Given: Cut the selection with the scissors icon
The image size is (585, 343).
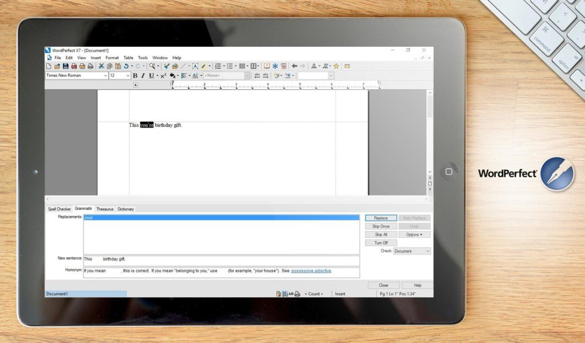Looking at the screenshot, I should [101, 66].
